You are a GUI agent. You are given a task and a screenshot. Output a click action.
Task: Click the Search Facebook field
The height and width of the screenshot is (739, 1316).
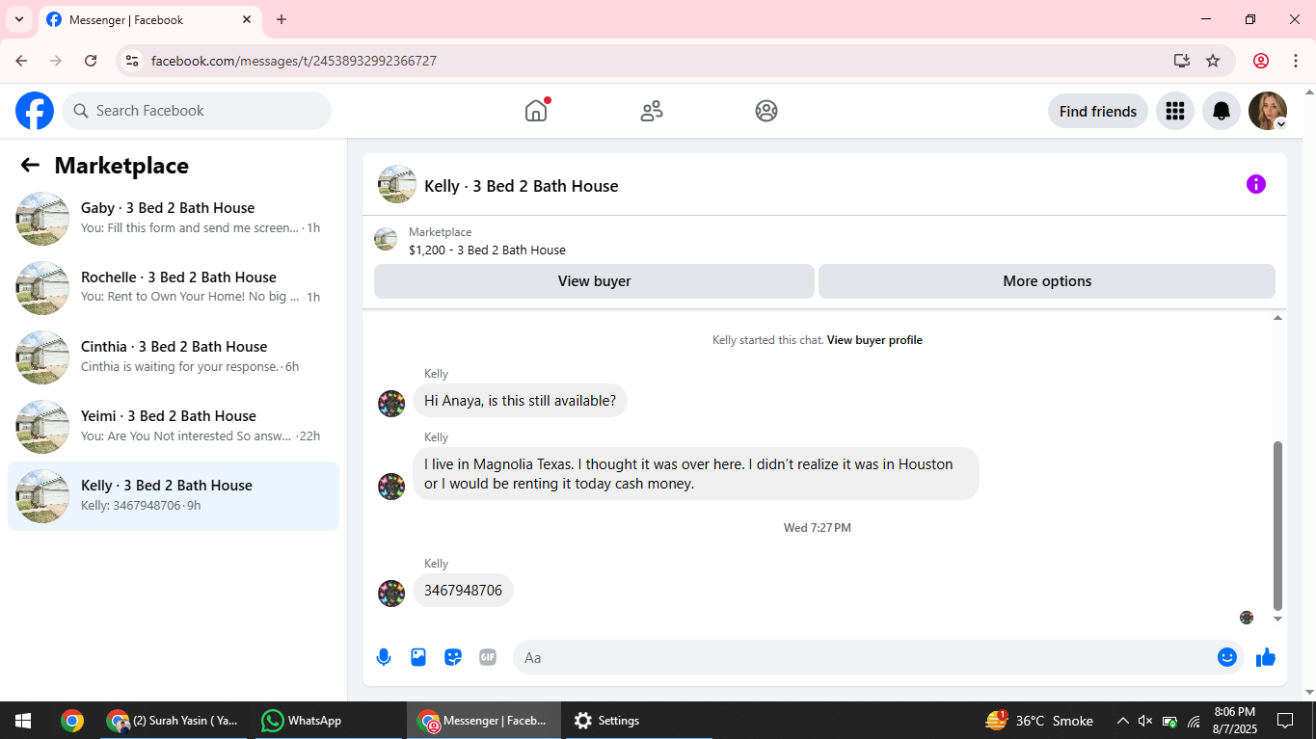197,111
